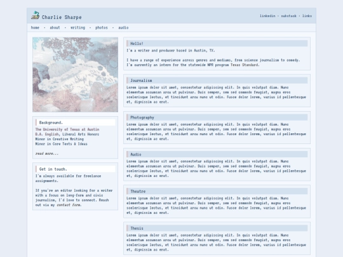This screenshot has width=343, height=257.
Task: Open the contact form link
Action: tap(69, 205)
